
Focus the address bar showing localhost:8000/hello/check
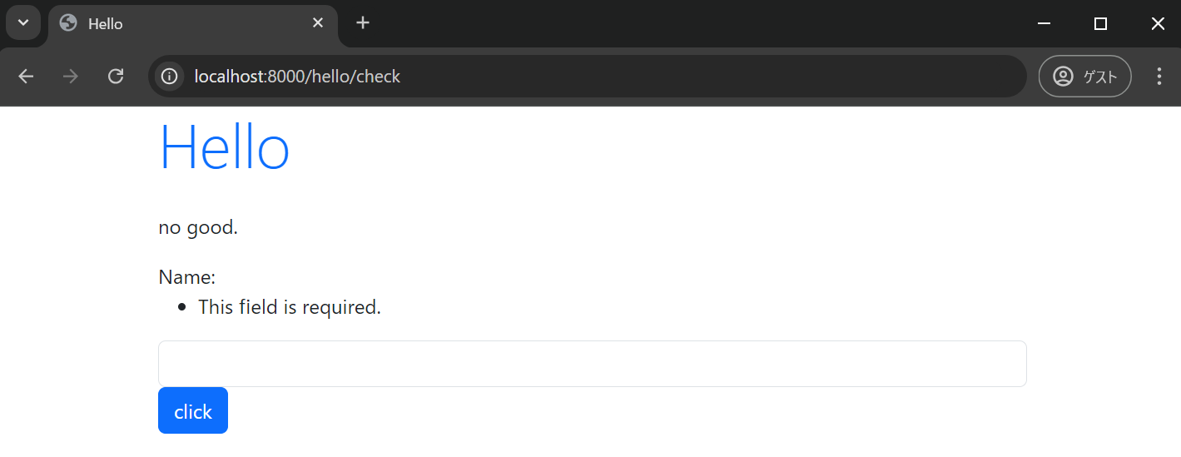click(583, 77)
